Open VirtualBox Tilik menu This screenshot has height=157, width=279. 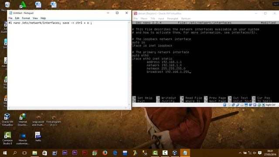[x=153, y=18]
